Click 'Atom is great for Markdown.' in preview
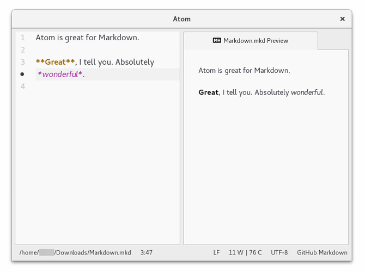Screen dimensions: 365x273 [x=244, y=70]
